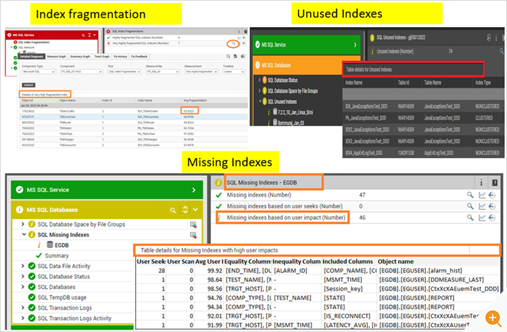Expand SQL Databases tree node
The width and height of the screenshot is (507, 332).
pyautogui.click(x=22, y=287)
